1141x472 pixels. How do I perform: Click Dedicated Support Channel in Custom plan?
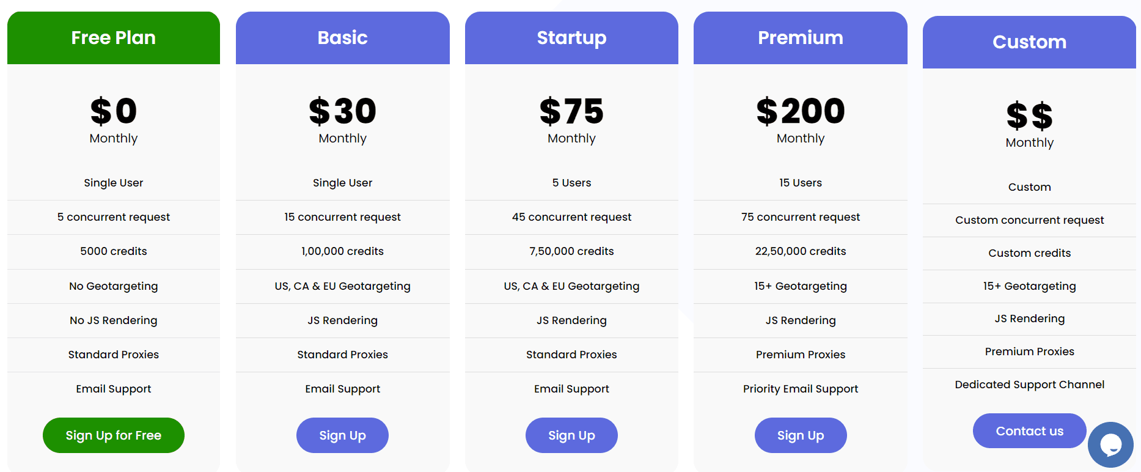[1029, 385]
